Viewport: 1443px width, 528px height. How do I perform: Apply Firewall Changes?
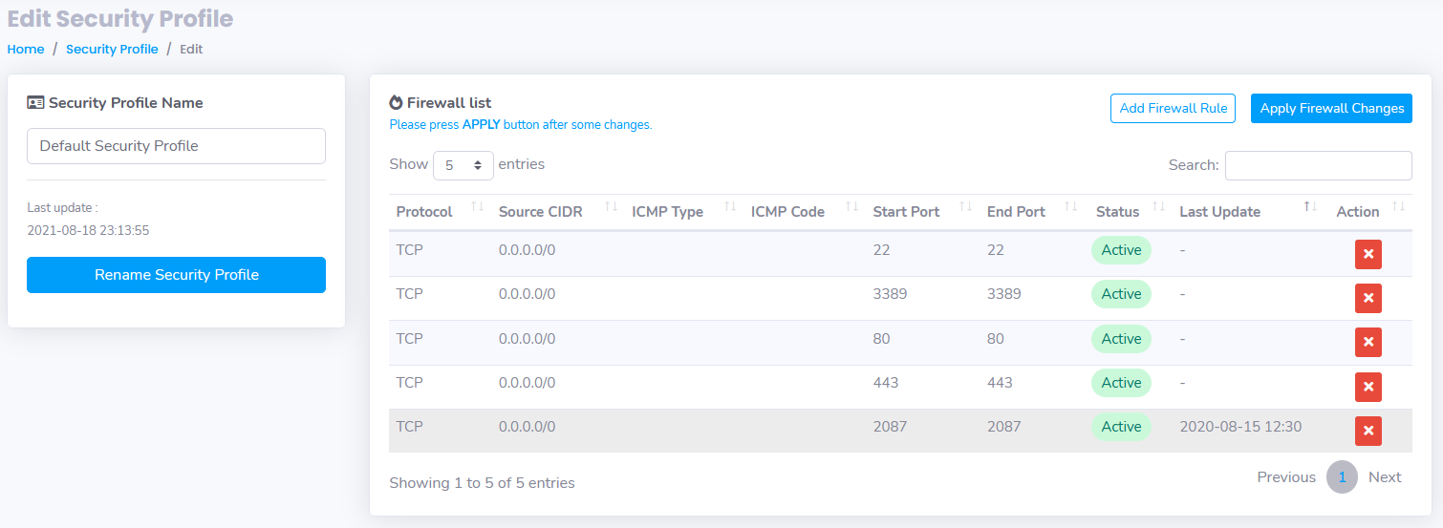(x=1331, y=108)
